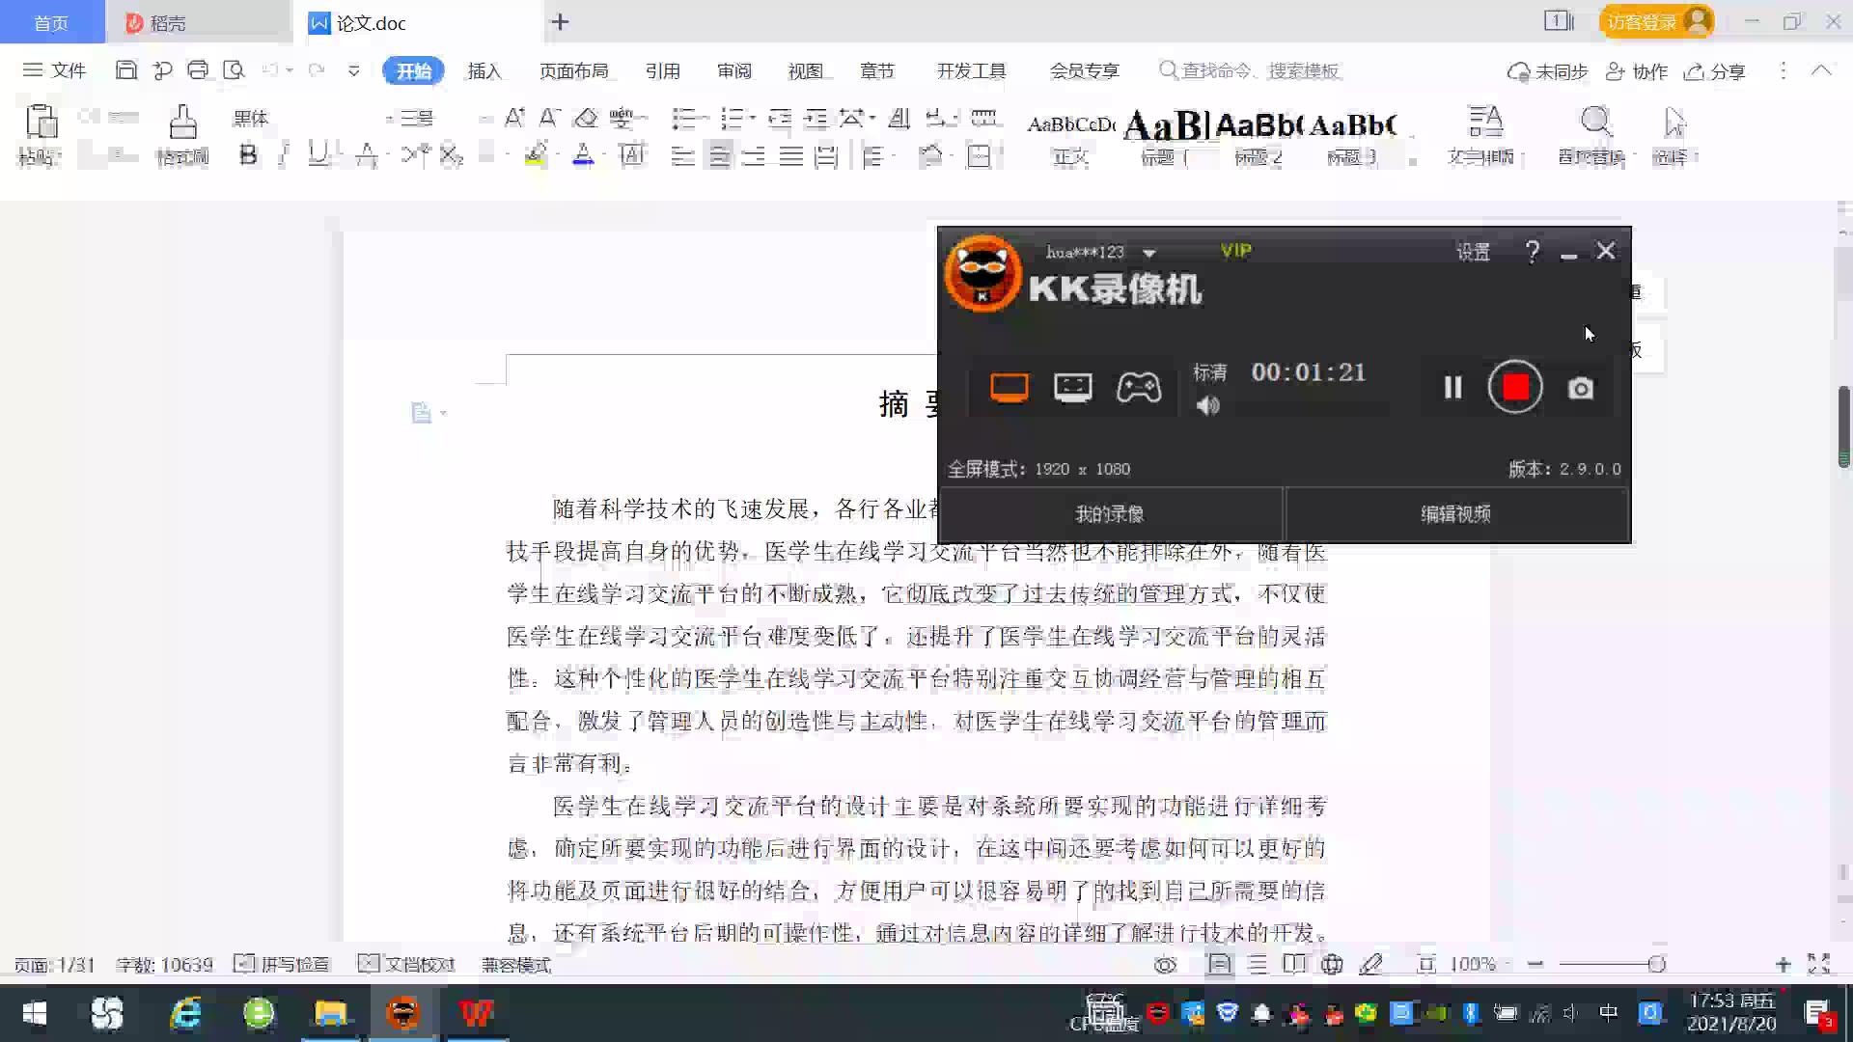Adjust the zoom slider at bottom right
Screen dimensions: 1853x1042
pos(1657,964)
